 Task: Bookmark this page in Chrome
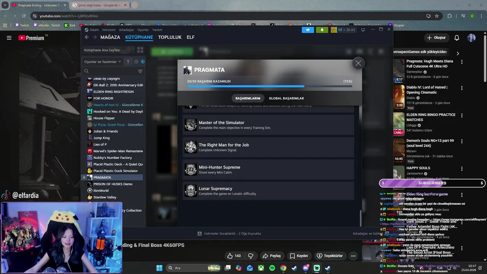[x=437, y=16]
